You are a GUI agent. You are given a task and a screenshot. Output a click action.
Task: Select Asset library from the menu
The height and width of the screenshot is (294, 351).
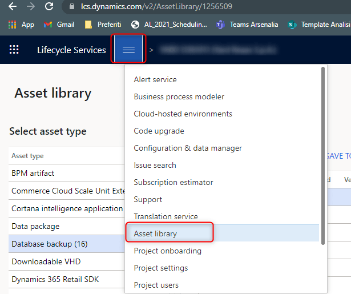155,233
